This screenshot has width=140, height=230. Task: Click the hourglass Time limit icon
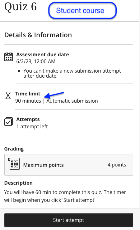(8, 95)
